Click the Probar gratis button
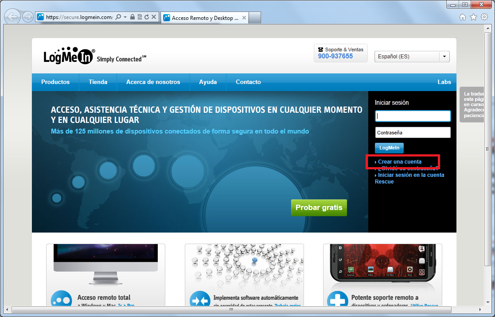Screen dimensions: 495x317 [319, 207]
